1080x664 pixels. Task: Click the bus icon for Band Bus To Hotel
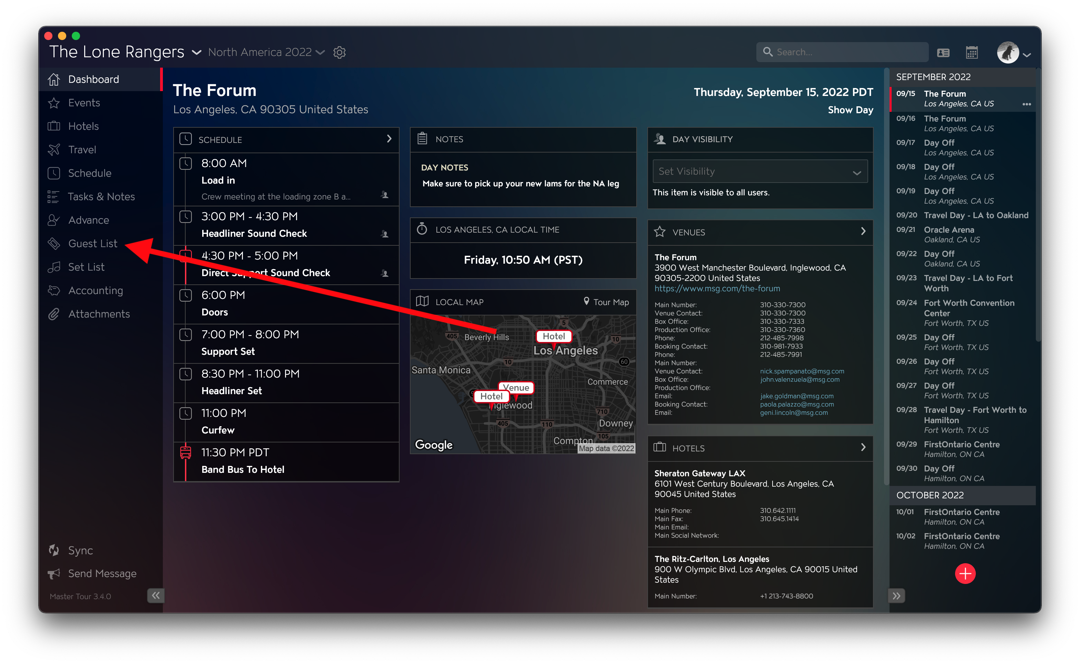click(x=186, y=452)
